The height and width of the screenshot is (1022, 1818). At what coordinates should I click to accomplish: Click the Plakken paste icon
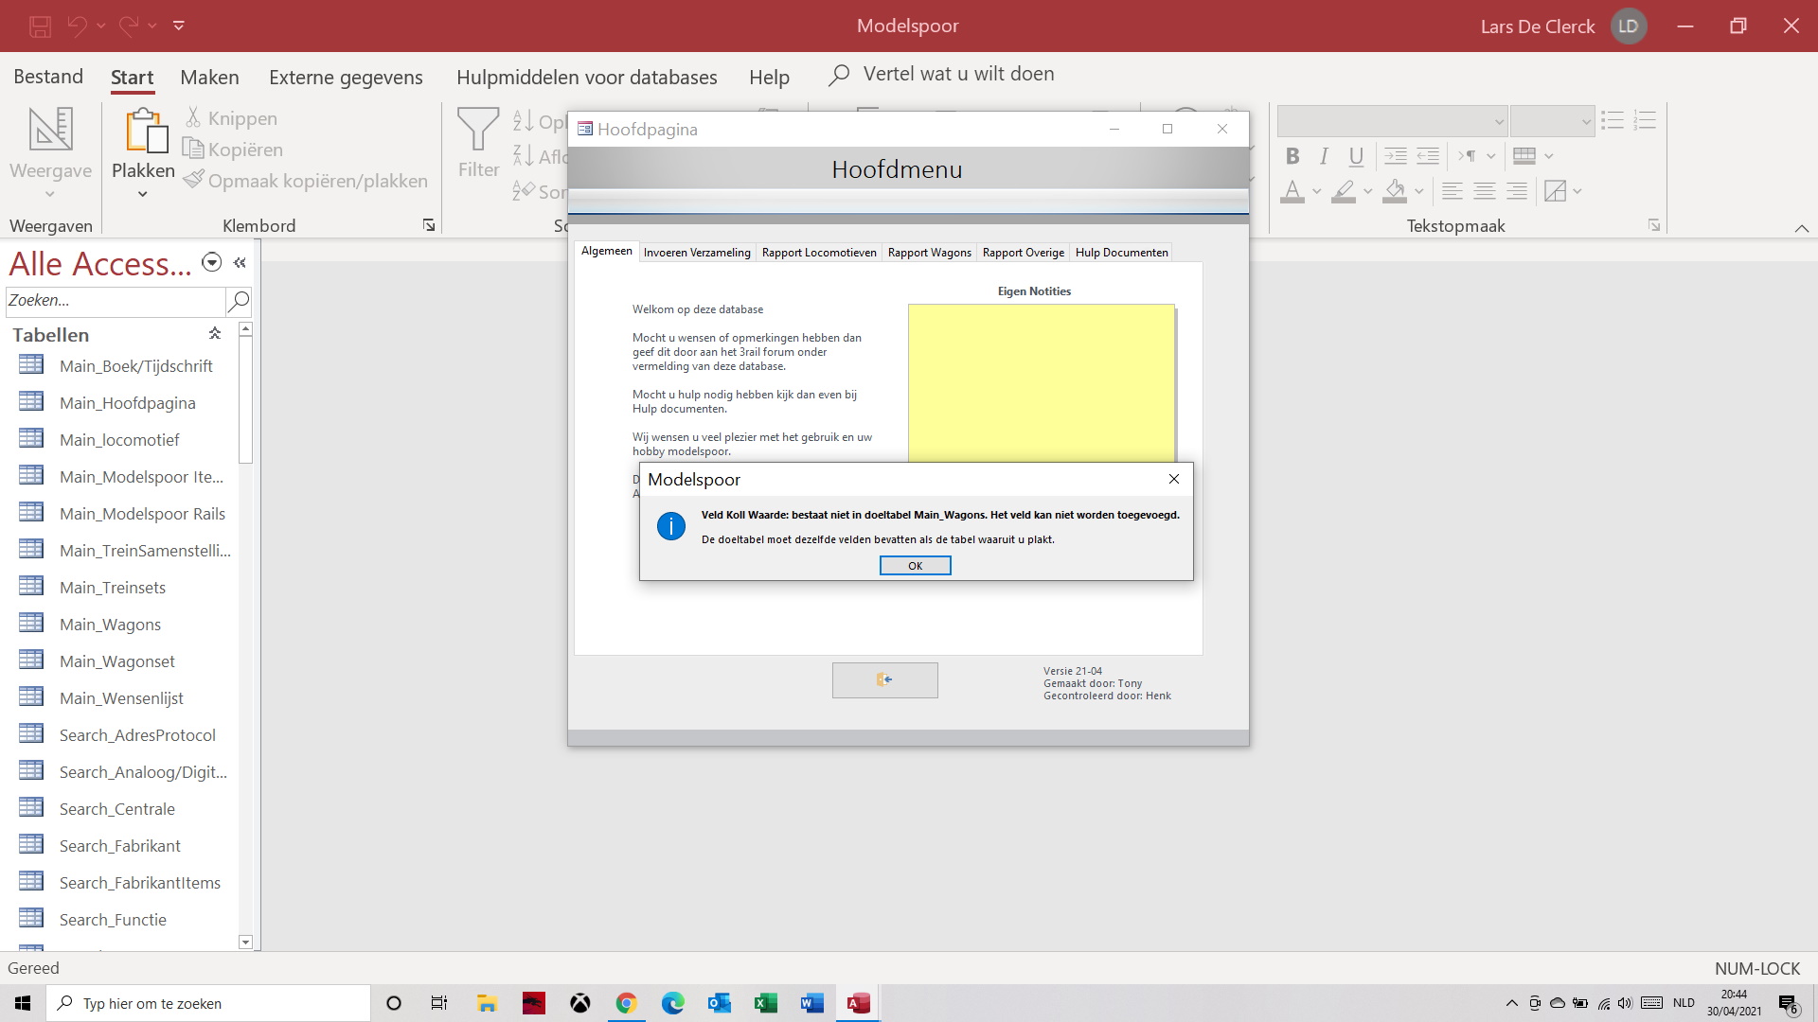point(145,130)
